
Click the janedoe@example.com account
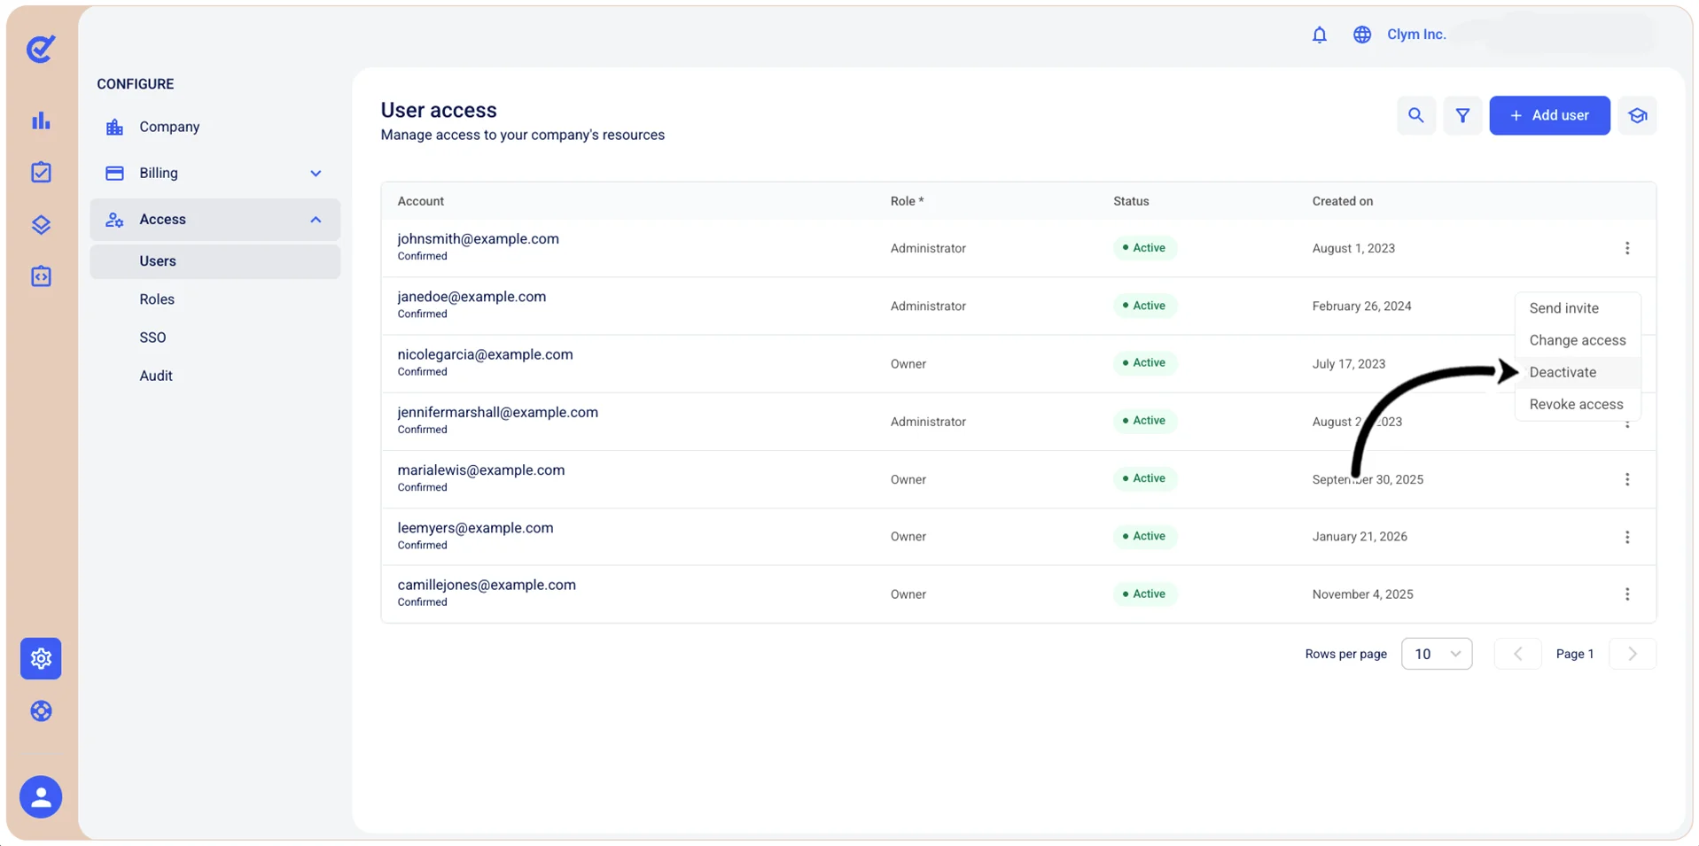pos(472,297)
